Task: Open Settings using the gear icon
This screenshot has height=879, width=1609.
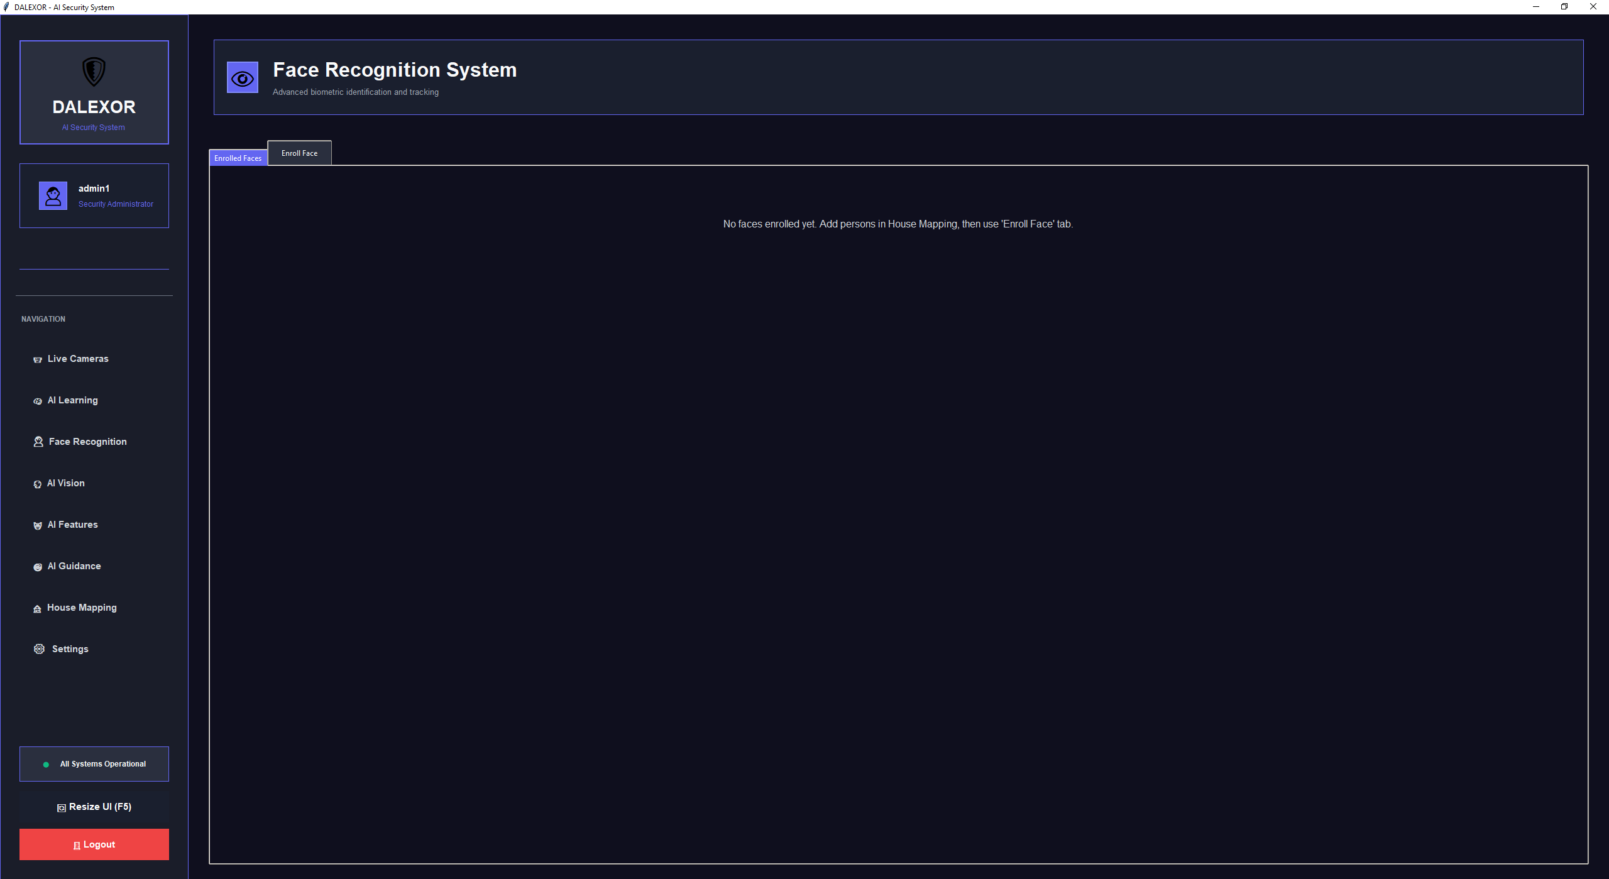Action: click(39, 648)
